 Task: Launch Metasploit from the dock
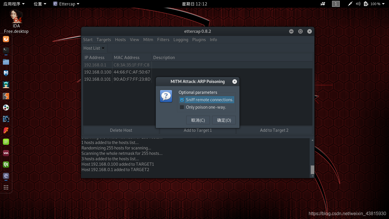pos(6,73)
